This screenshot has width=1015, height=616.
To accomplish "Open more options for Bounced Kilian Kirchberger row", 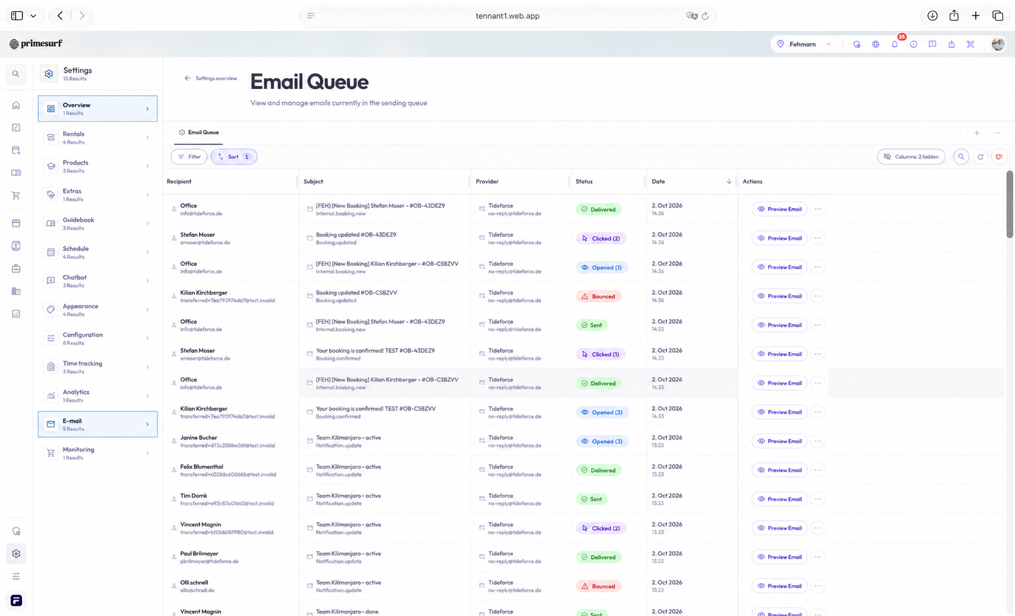I will [817, 296].
